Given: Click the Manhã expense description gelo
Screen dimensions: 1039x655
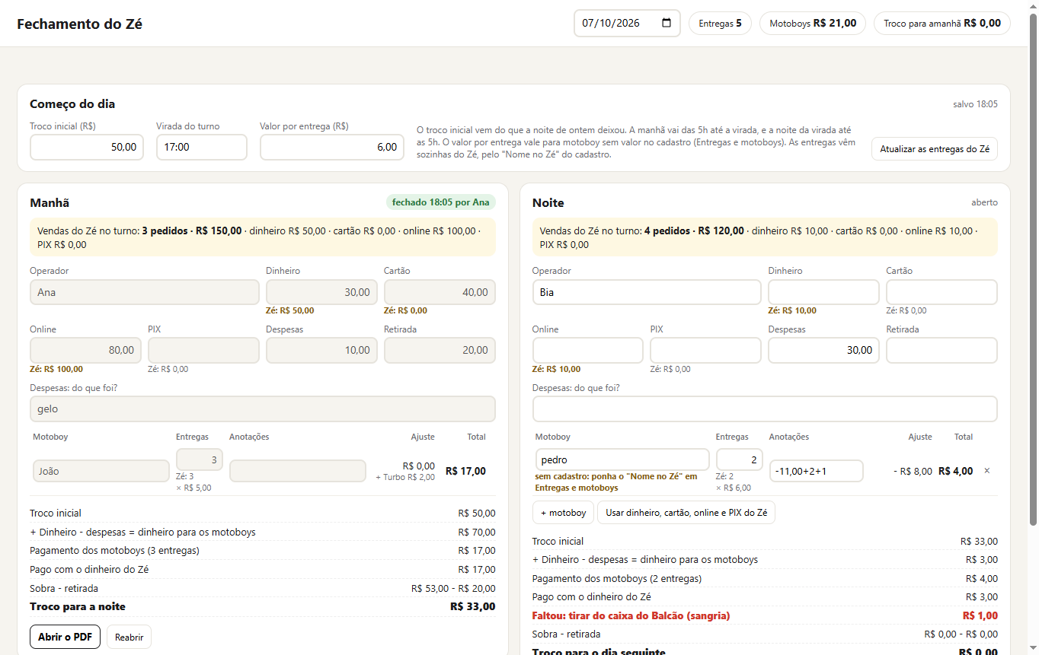Looking at the screenshot, I should click(263, 409).
